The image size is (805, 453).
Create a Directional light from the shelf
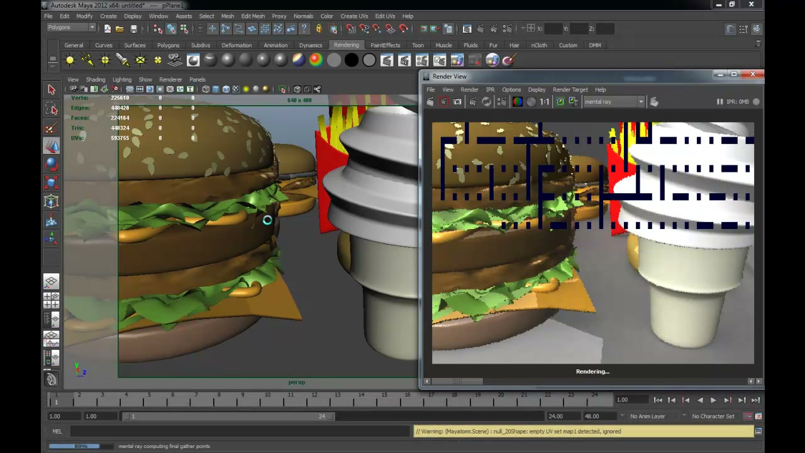87,60
